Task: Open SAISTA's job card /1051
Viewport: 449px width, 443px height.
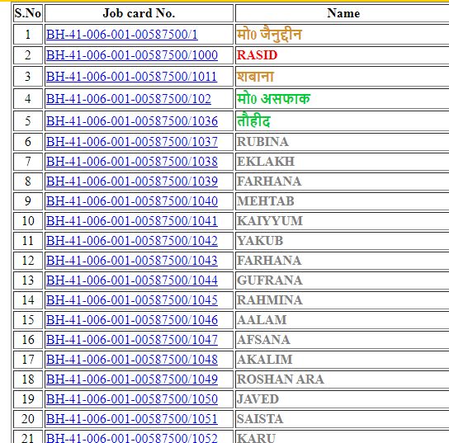Action: (132, 419)
